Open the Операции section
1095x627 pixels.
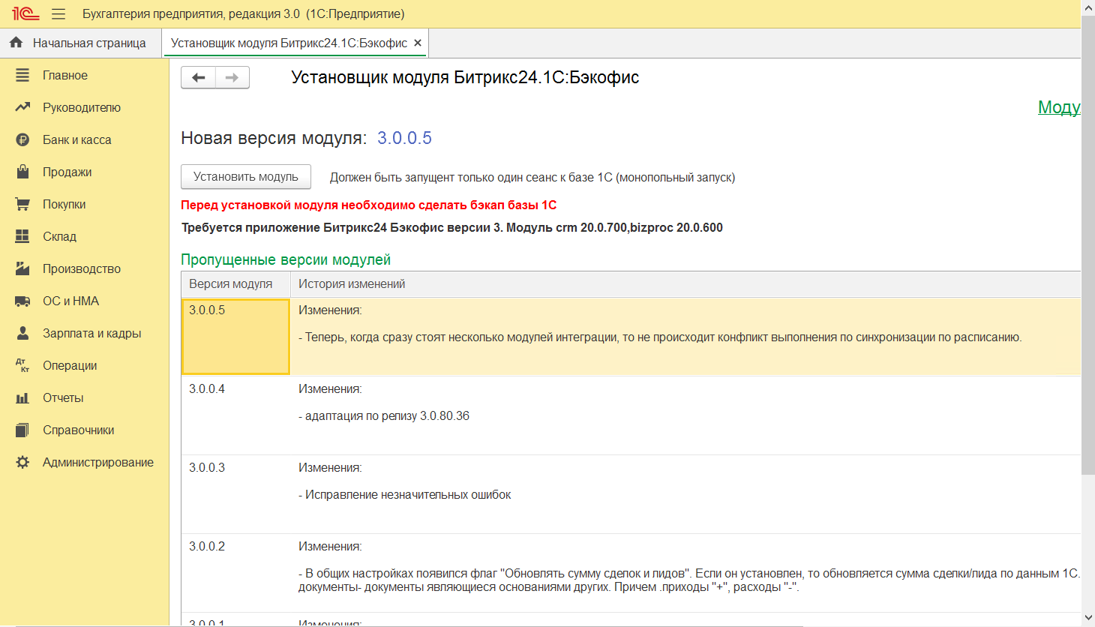70,365
